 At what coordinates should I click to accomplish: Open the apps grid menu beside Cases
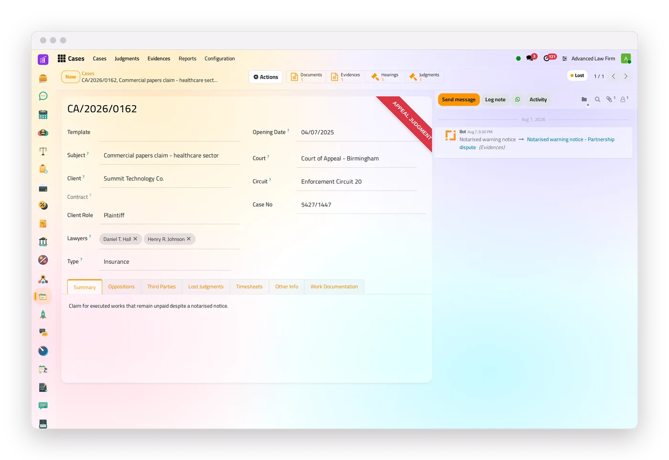tap(62, 58)
